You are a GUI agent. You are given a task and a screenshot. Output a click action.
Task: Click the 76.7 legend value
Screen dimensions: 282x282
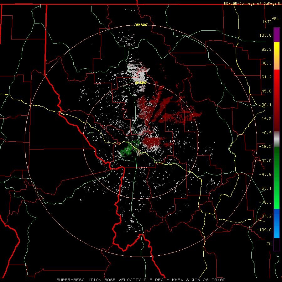point(267,63)
